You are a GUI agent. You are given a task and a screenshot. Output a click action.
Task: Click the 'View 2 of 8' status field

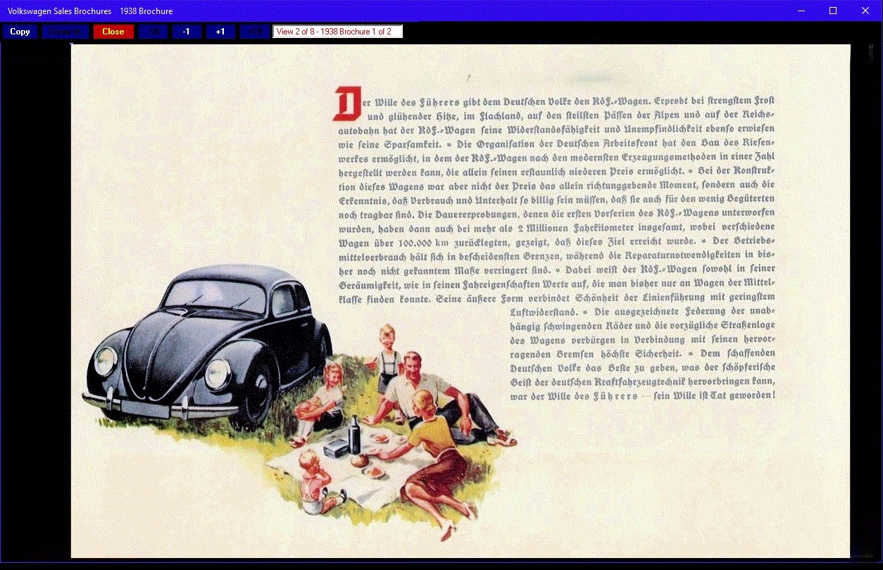[338, 32]
